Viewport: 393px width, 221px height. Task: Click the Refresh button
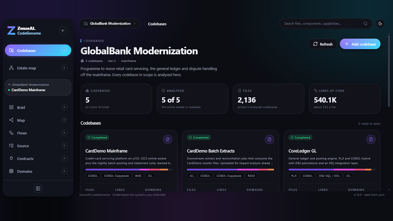pyautogui.click(x=323, y=44)
